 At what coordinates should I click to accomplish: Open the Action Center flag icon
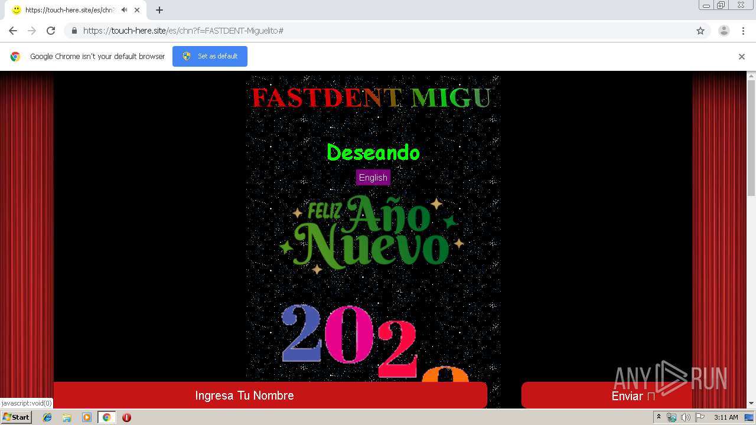point(700,417)
